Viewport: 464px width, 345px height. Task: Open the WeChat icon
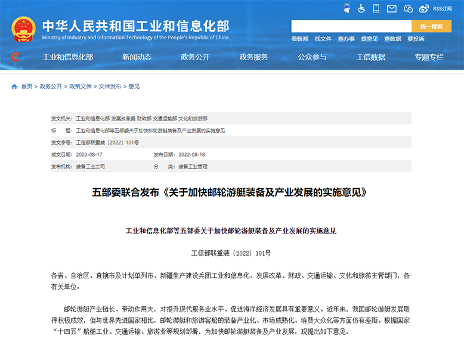(408, 8)
